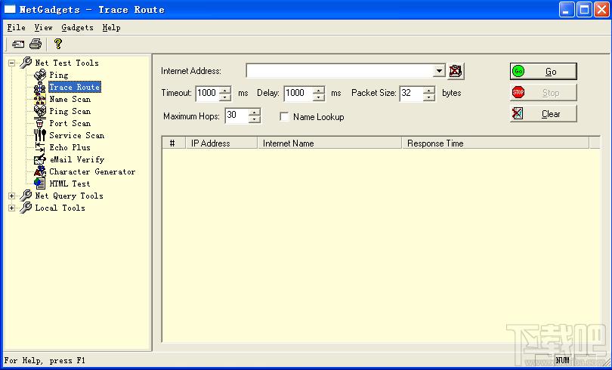This screenshot has height=370, width=612.
Task: Expand the Net Query Tools node
Action: coord(11,196)
